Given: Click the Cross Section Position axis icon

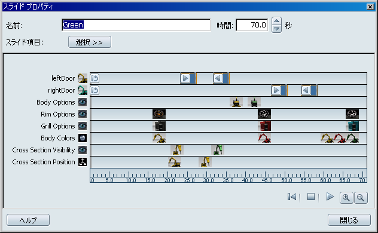Looking at the screenshot, I should pyautogui.click(x=83, y=162).
